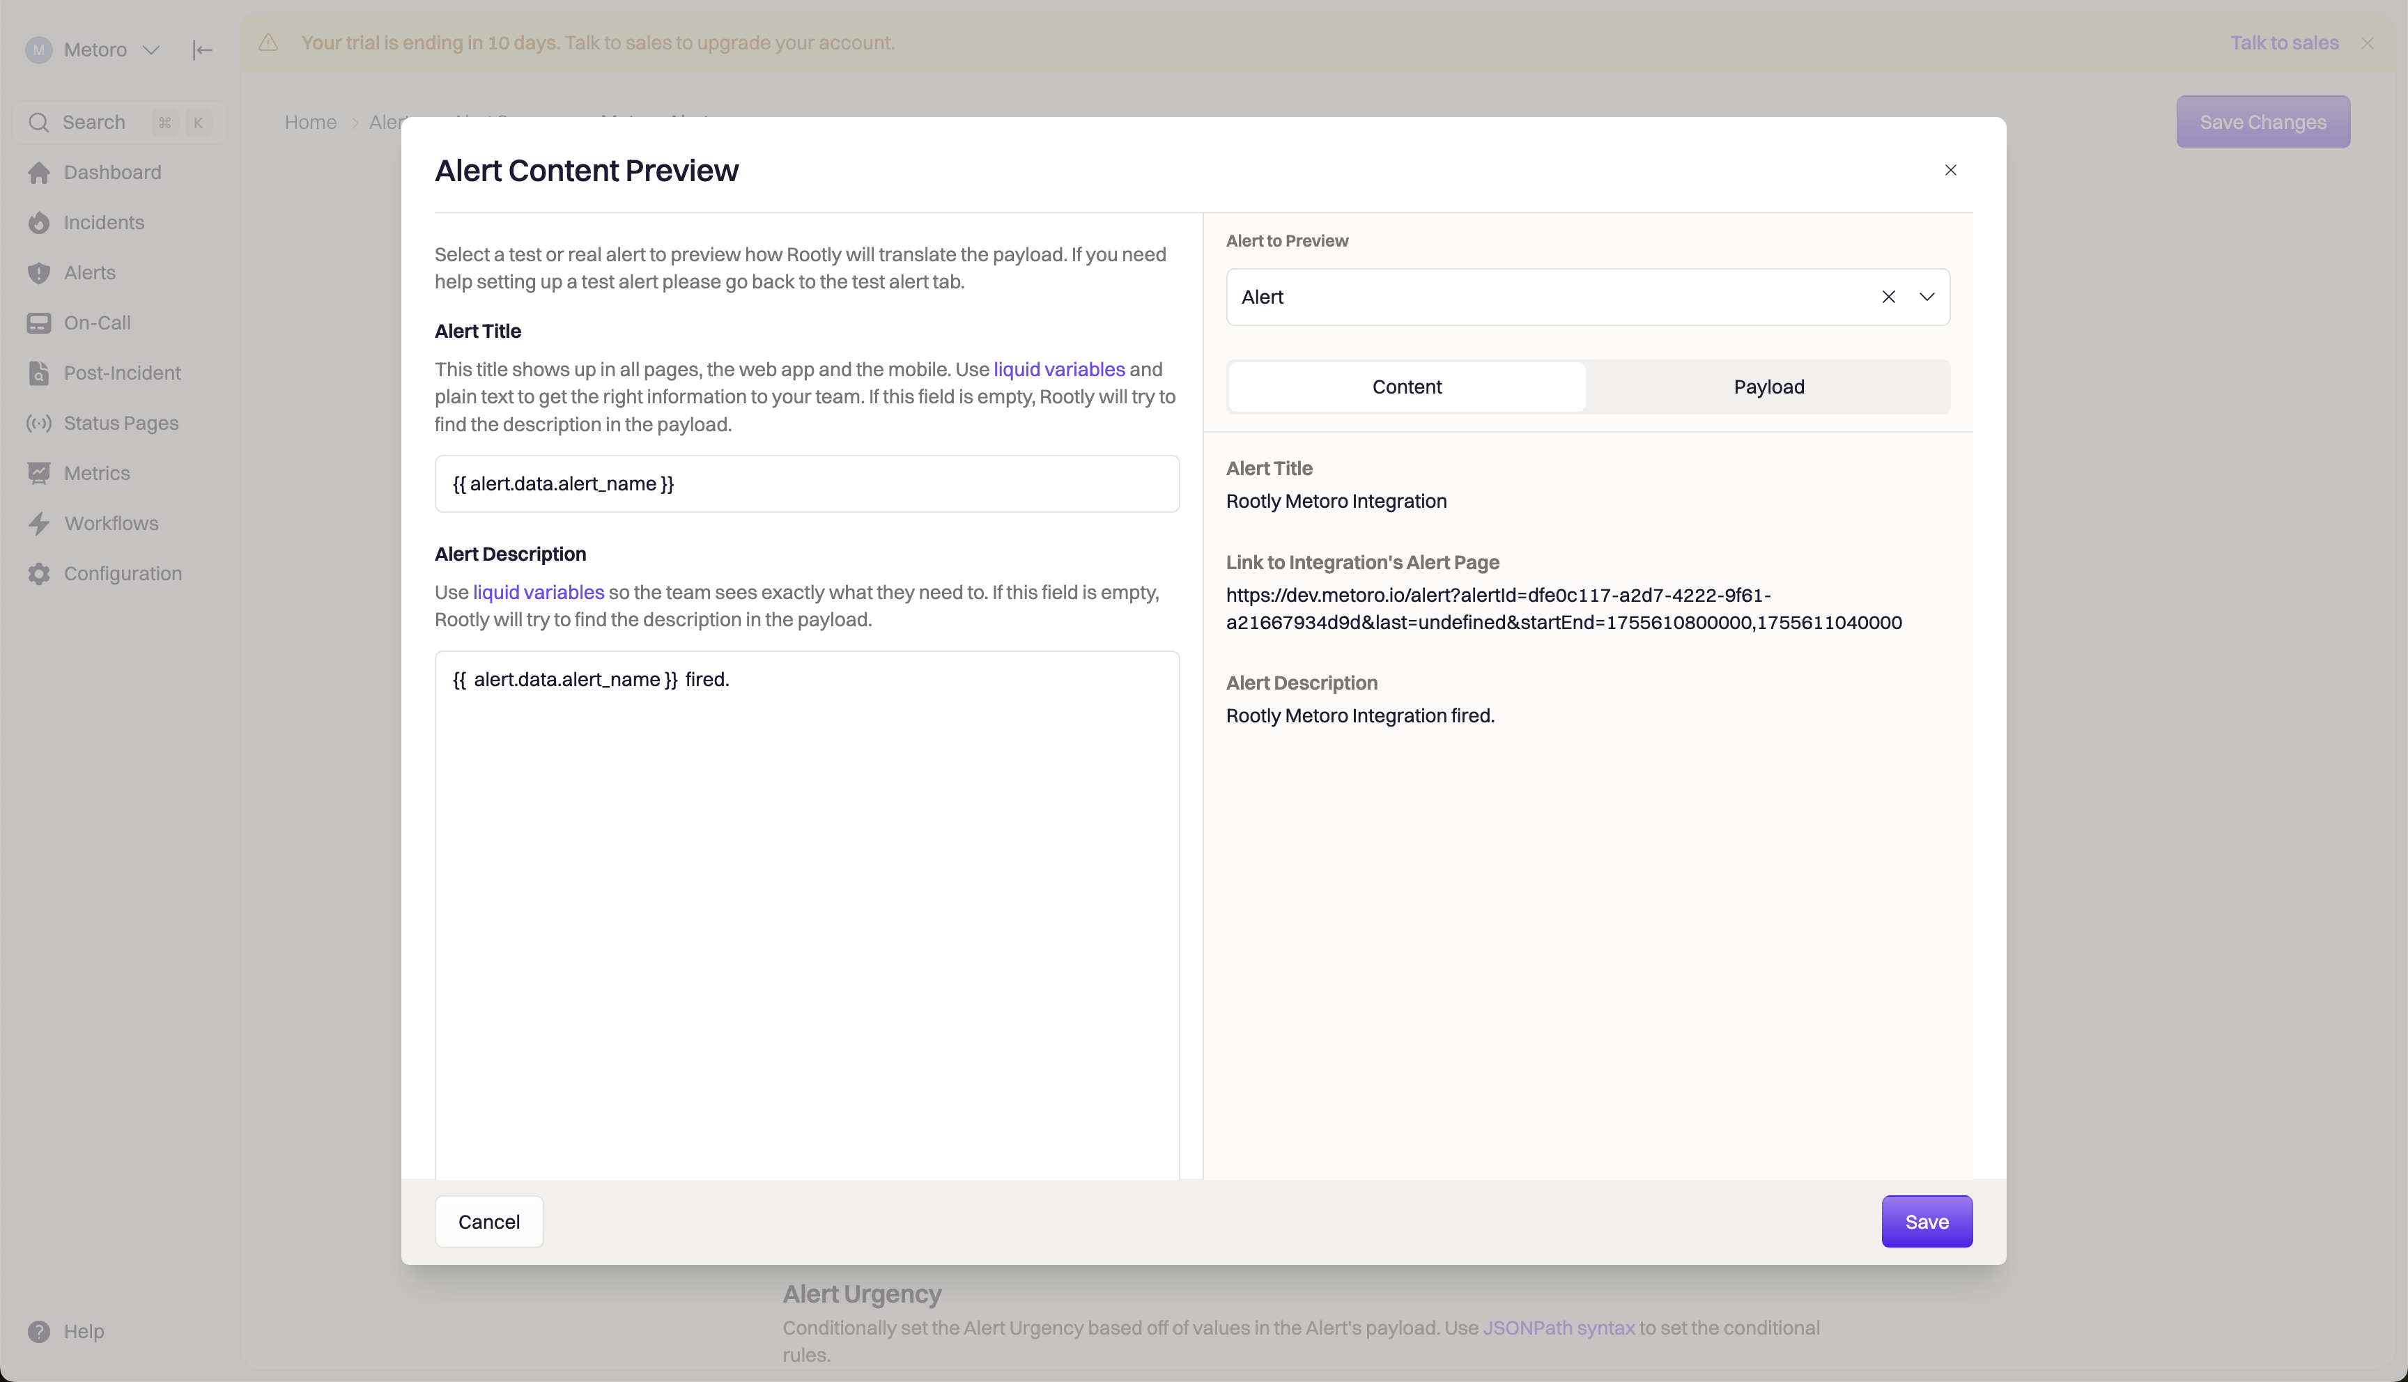Click the Workflows lightning icon
This screenshot has width=2408, height=1382.
(x=39, y=524)
